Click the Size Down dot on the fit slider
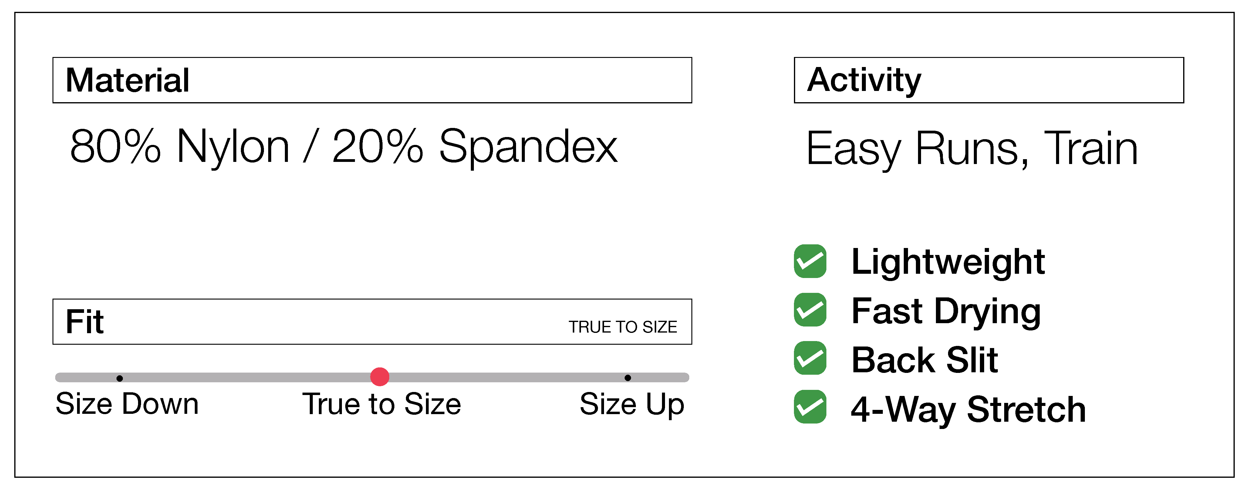 pyautogui.click(x=119, y=378)
